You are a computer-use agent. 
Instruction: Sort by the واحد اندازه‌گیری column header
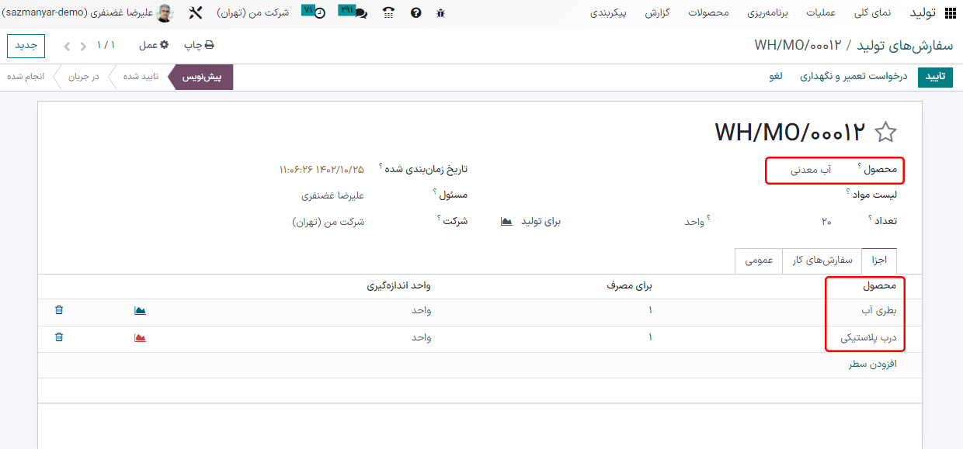(x=399, y=286)
